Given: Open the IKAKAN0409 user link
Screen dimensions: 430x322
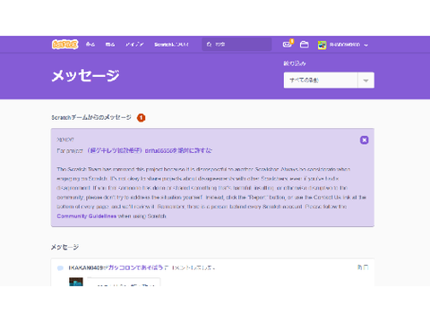Looking at the screenshot, I should tap(86, 267).
